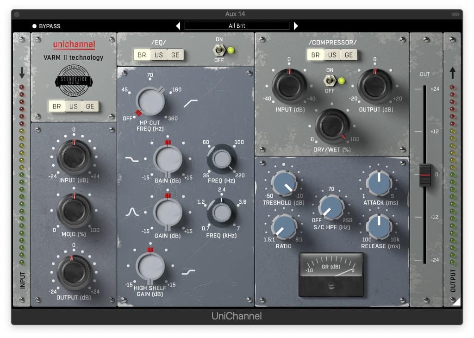The width and height of the screenshot is (474, 338).
Task: Toggle the BYPASS indicator button
Action: click(x=34, y=26)
